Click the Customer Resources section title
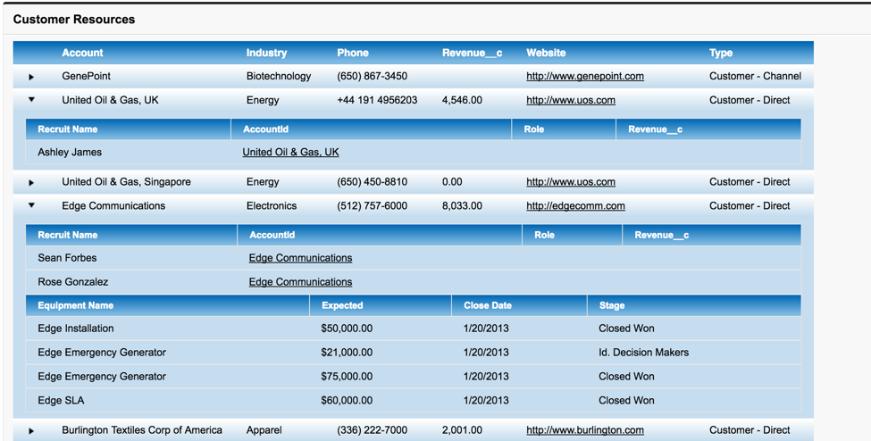The image size is (871, 441). point(74,20)
